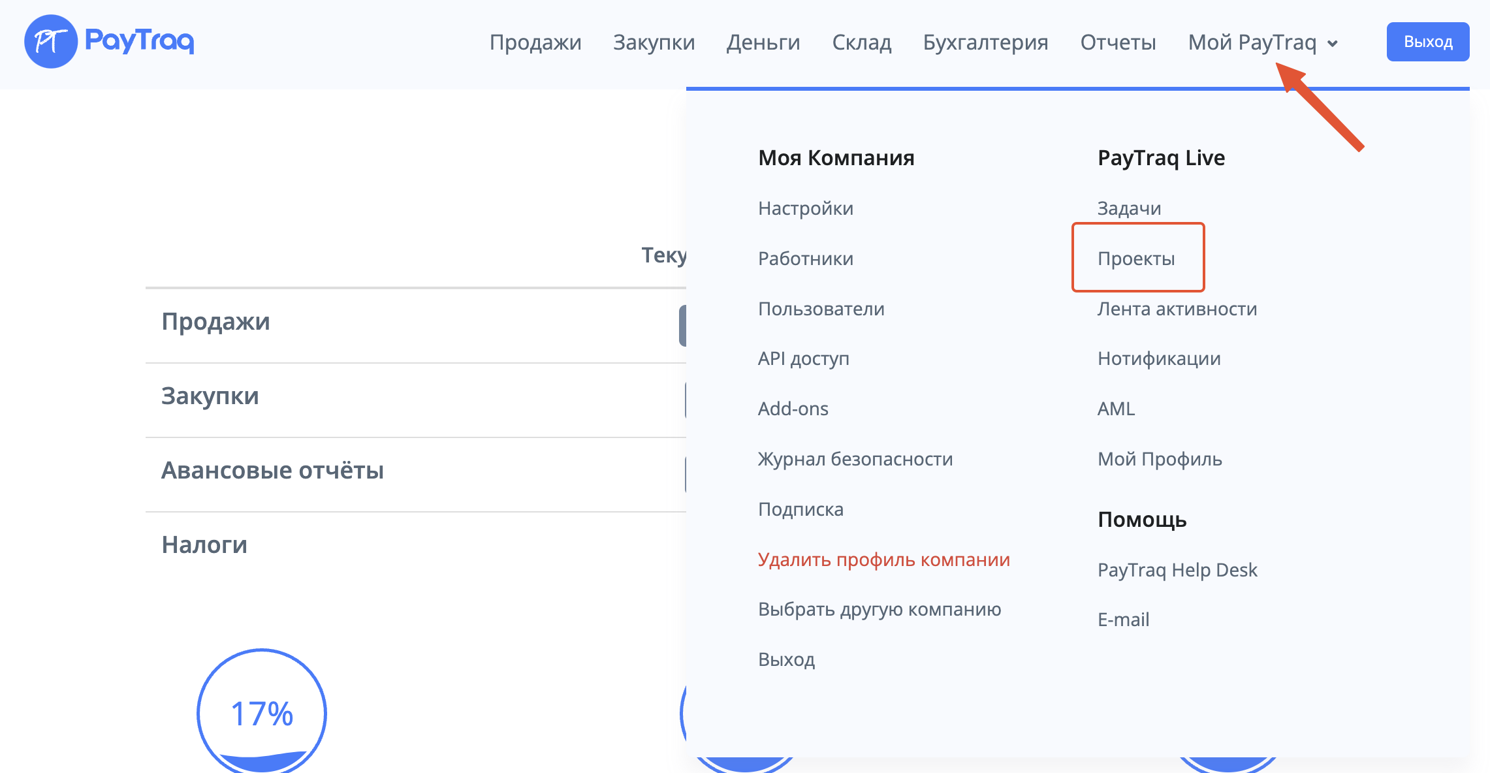Open the Закупки top menu
1490x773 pixels.
tap(654, 42)
